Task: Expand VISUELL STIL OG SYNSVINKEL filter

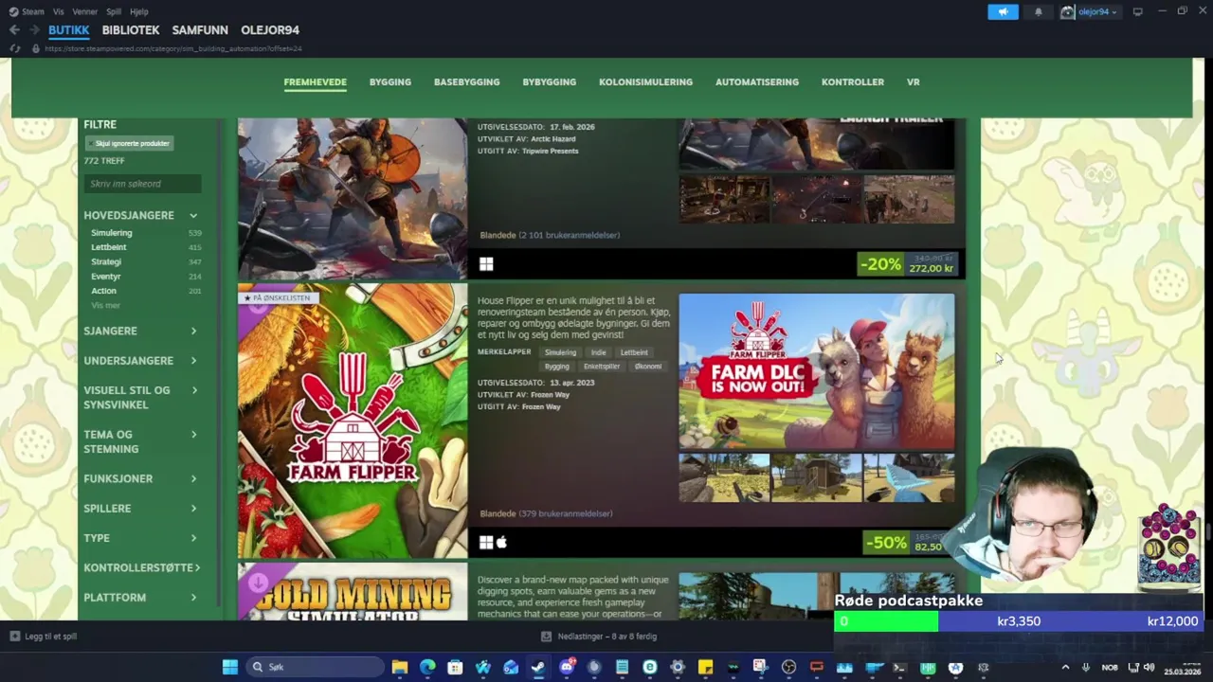Action: [x=140, y=397]
